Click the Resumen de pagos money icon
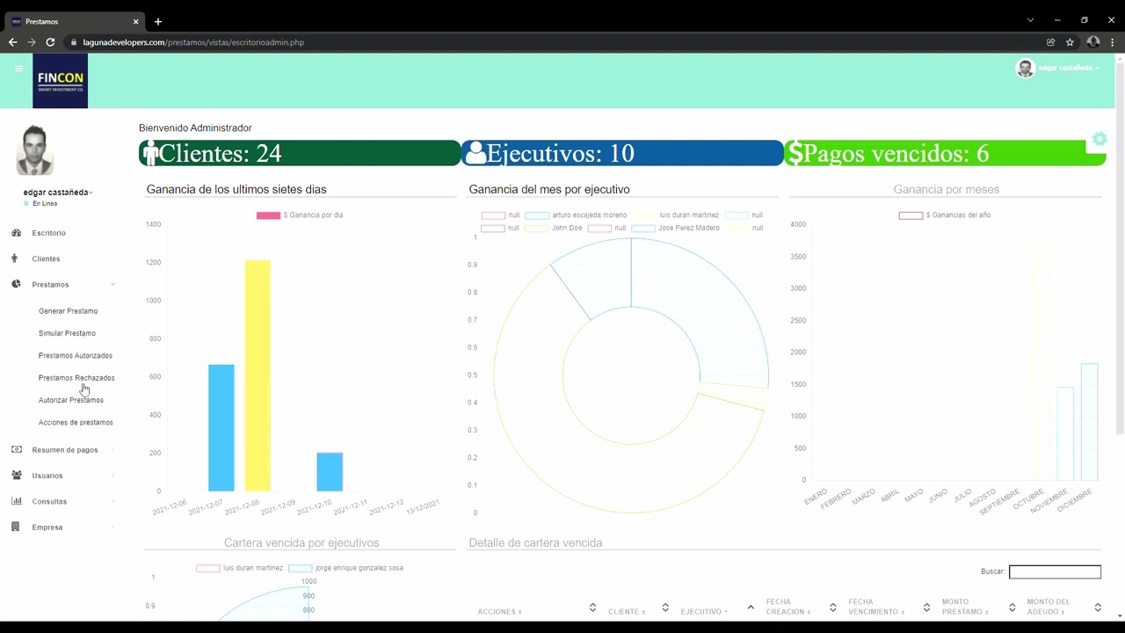Image resolution: width=1125 pixels, height=633 pixels. coord(16,449)
